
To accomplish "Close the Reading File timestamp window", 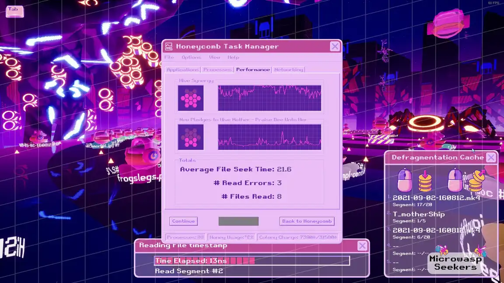I will [362, 246].
